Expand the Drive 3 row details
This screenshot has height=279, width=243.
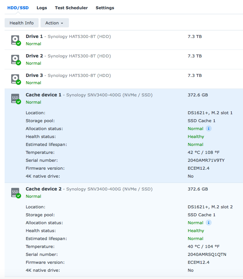[124, 79]
